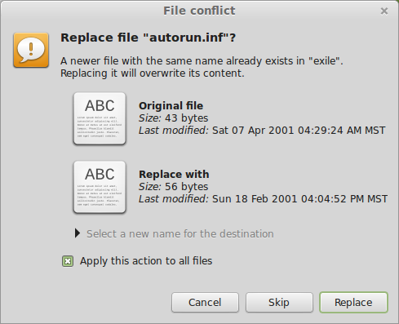Skip this conflicting file
The image size is (399, 324).
click(279, 303)
